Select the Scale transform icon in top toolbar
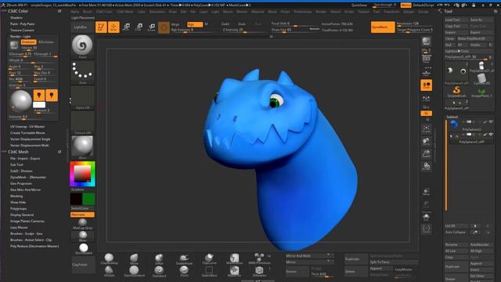Screen dimensions: 501x282 (x=139, y=27)
